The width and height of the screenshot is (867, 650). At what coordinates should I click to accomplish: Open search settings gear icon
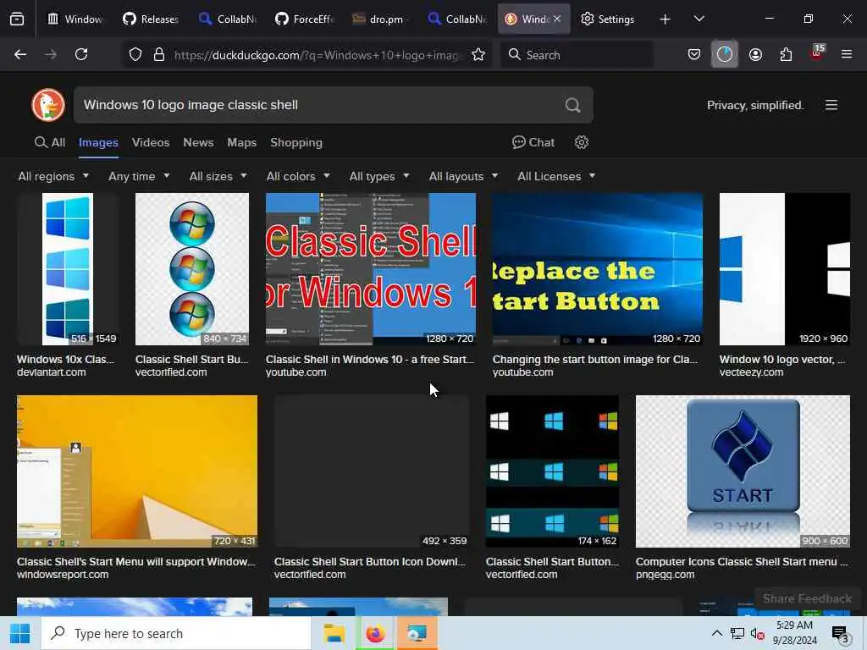click(581, 142)
